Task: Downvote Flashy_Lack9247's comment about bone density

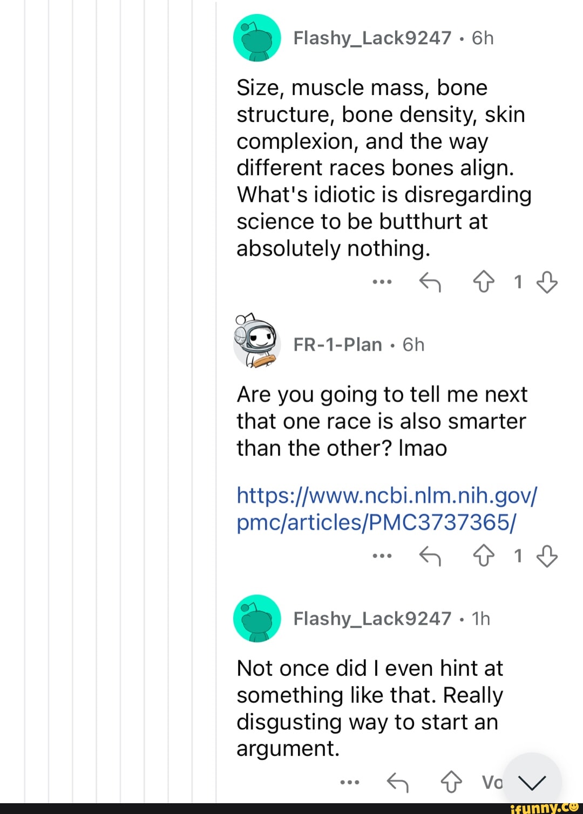Action: [547, 282]
